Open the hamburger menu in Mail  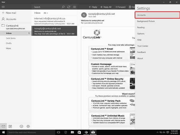click(3, 7)
